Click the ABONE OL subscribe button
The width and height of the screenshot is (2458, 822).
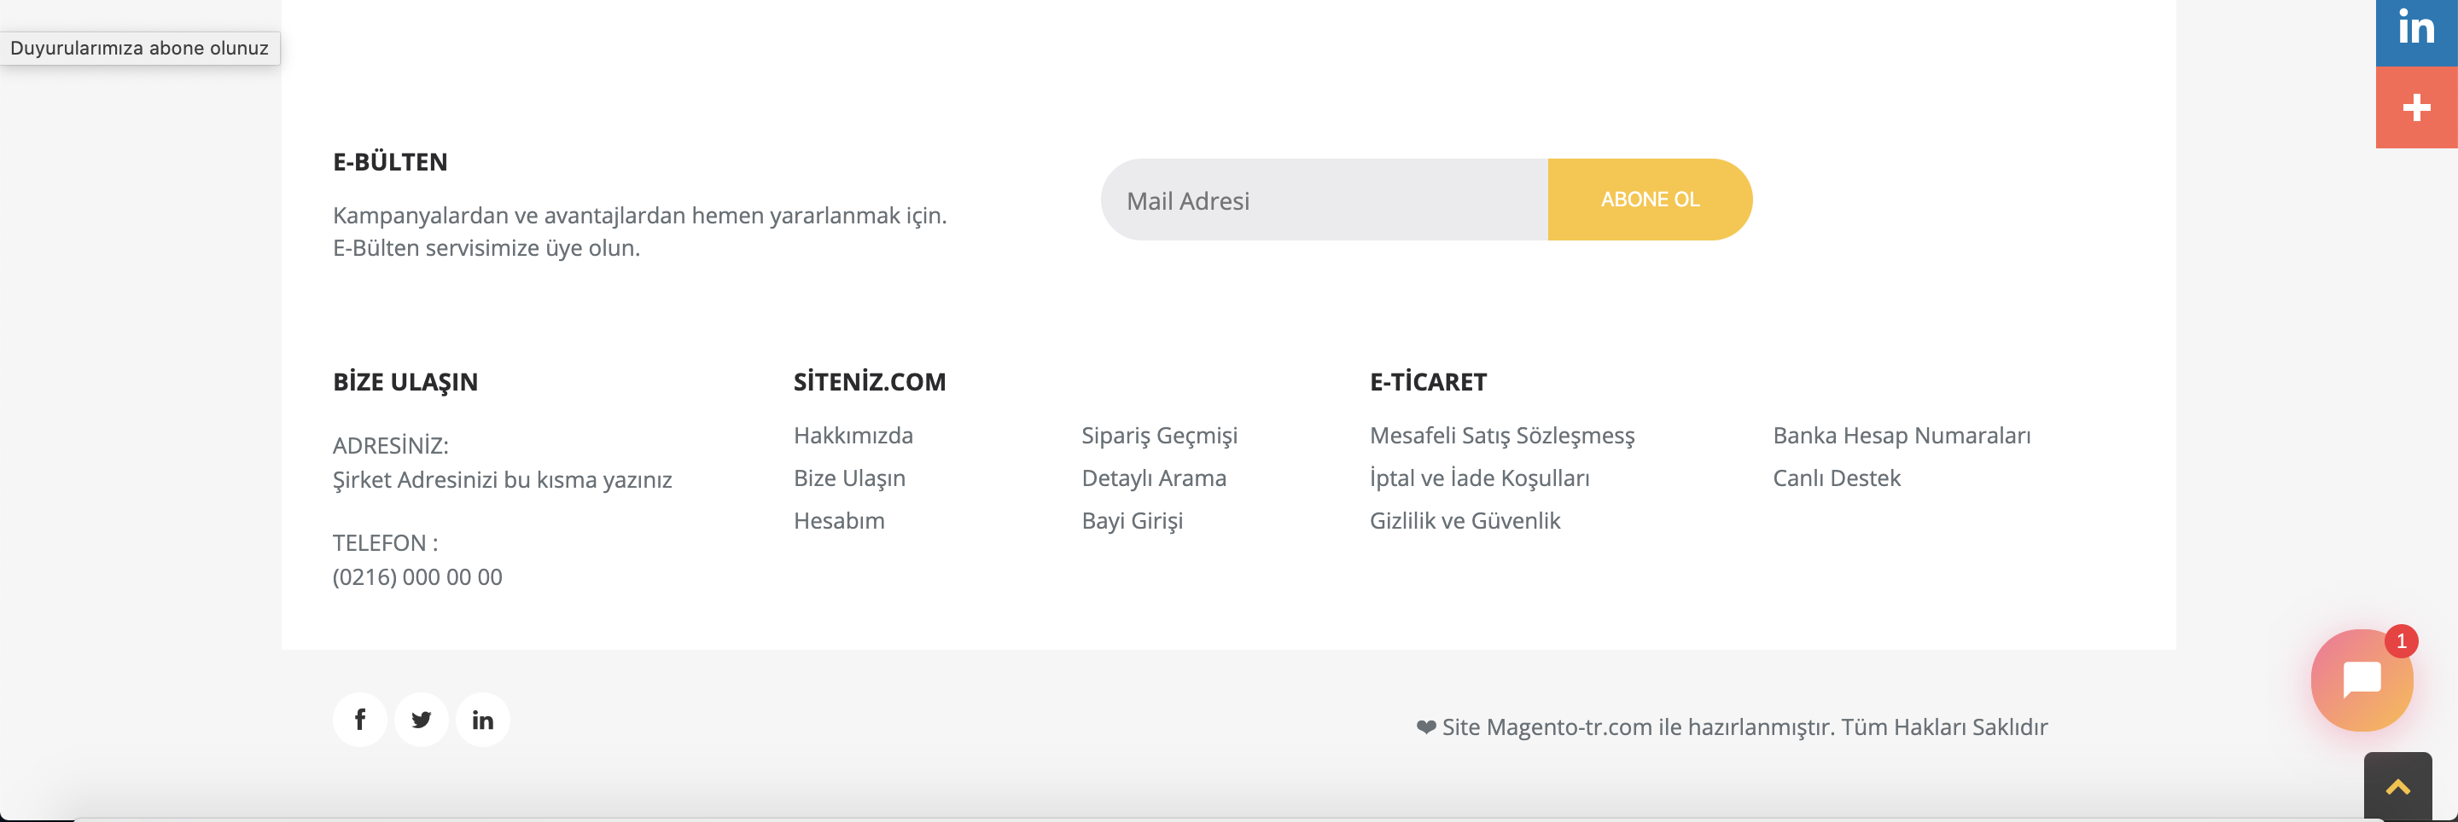[1650, 200]
